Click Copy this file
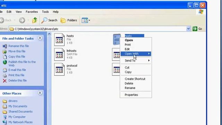222x125 pixels. (17, 57)
